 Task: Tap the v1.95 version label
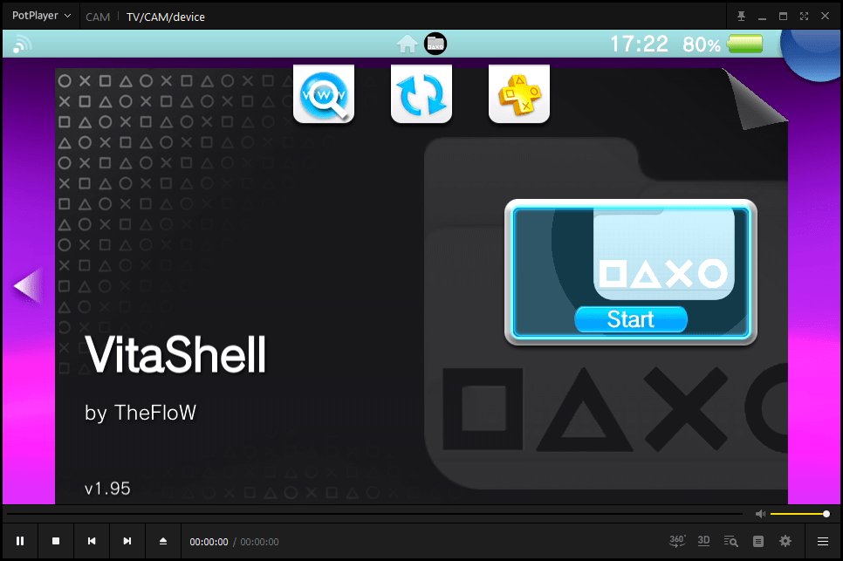coord(107,489)
